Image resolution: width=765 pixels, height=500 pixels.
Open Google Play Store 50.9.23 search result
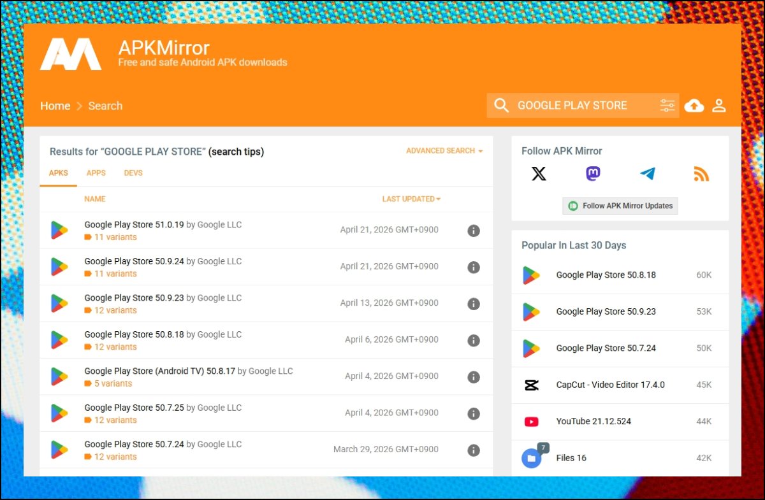pos(134,297)
